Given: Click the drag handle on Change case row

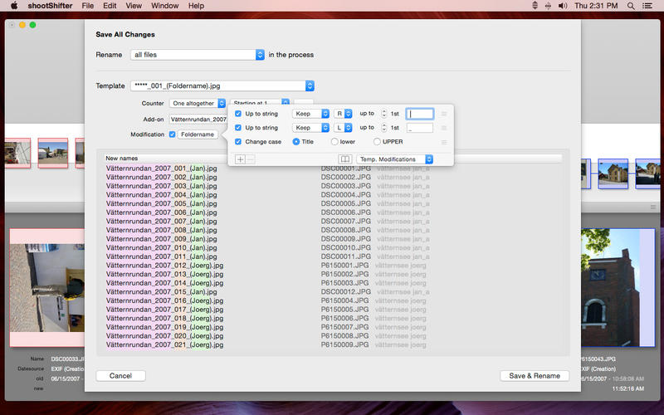Looking at the screenshot, I should 444,142.
